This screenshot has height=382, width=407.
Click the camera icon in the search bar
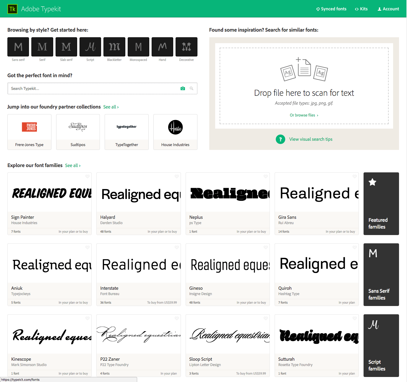(x=182, y=88)
